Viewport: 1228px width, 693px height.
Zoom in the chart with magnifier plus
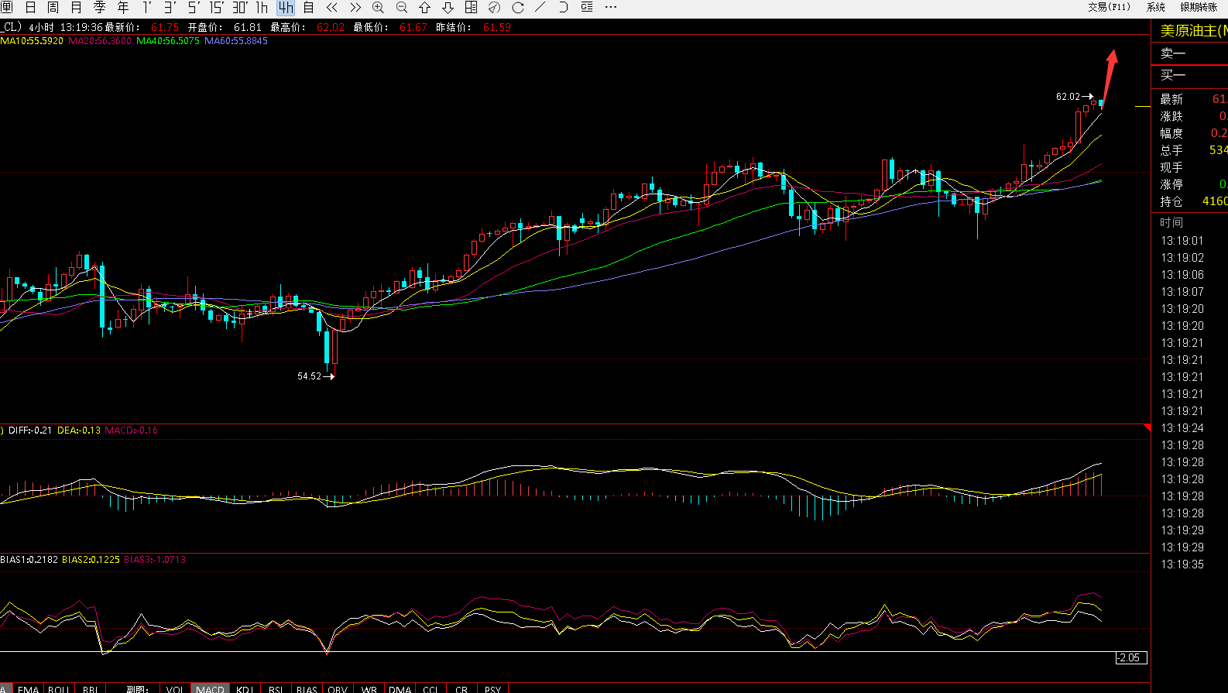378,7
